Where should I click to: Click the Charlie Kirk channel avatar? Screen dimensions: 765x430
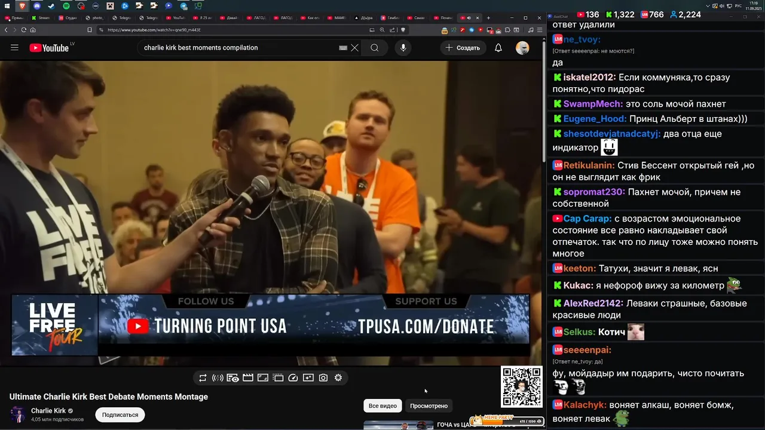pos(19,414)
